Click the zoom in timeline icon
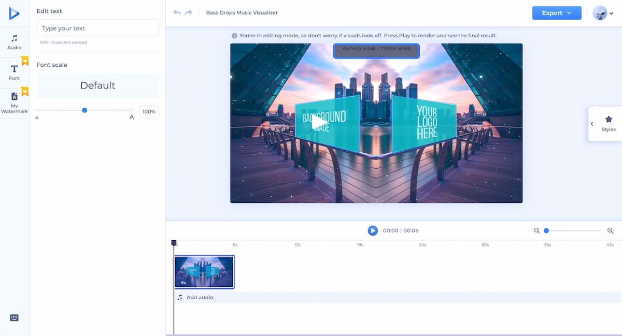 (x=610, y=230)
